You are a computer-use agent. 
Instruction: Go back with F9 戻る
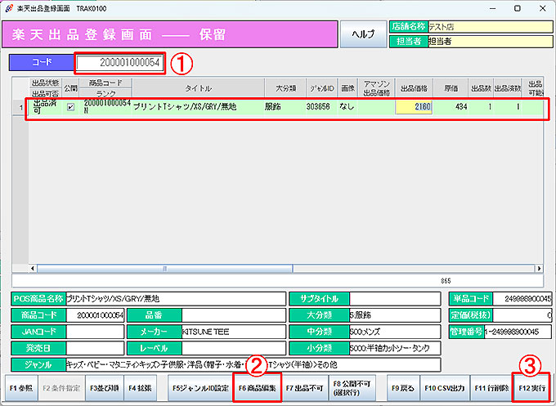tap(404, 386)
